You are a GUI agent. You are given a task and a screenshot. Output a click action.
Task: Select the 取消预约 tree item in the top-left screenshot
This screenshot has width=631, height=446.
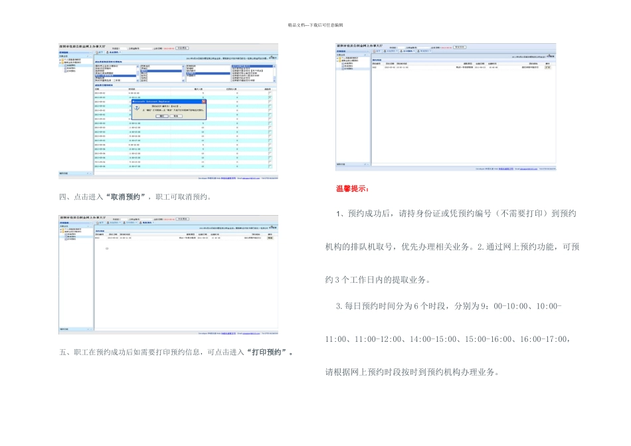click(x=70, y=68)
